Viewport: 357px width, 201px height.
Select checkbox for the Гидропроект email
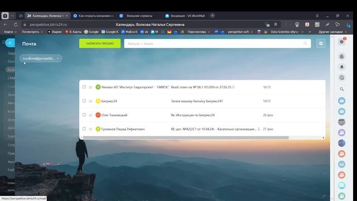pyautogui.click(x=84, y=87)
